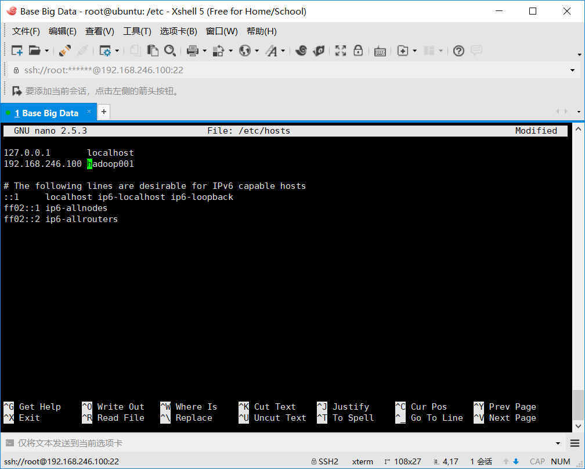Click the 4,17 cursor position status
585x469 pixels.
pos(446,461)
